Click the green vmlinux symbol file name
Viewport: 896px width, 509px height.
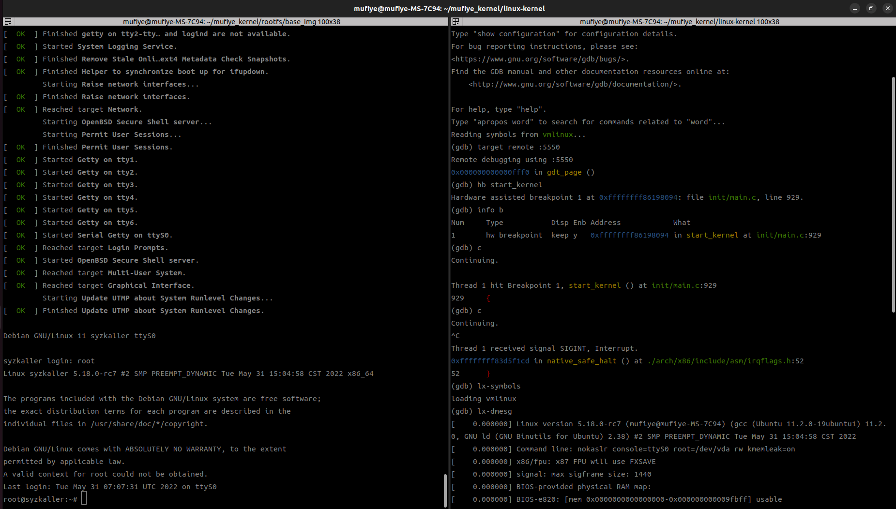pyautogui.click(x=558, y=135)
